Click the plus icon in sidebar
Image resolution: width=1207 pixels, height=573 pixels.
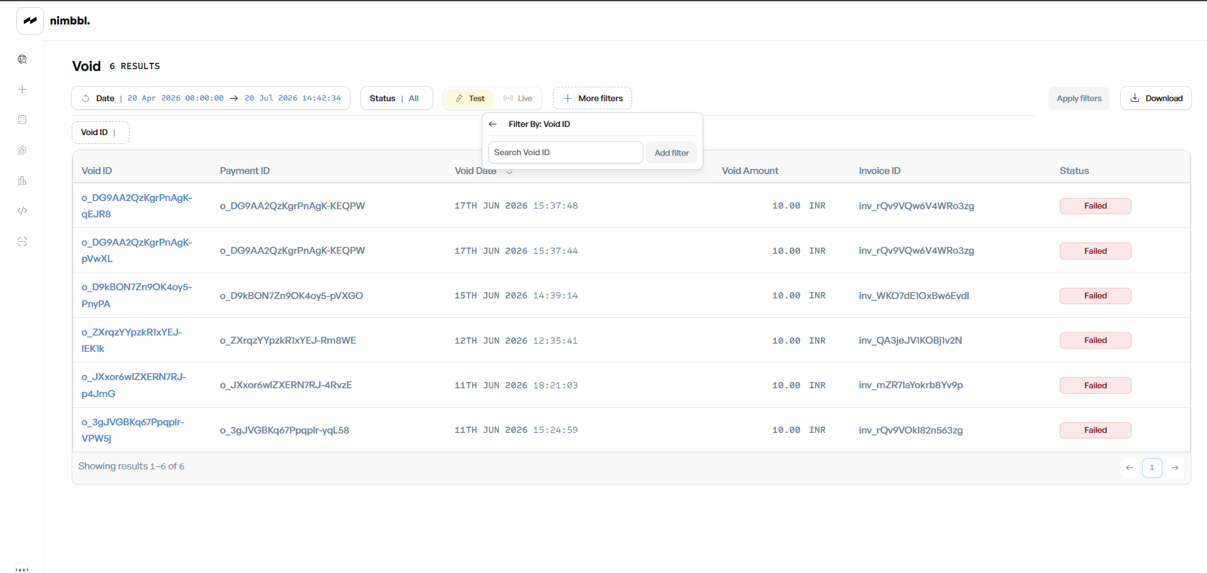[22, 89]
